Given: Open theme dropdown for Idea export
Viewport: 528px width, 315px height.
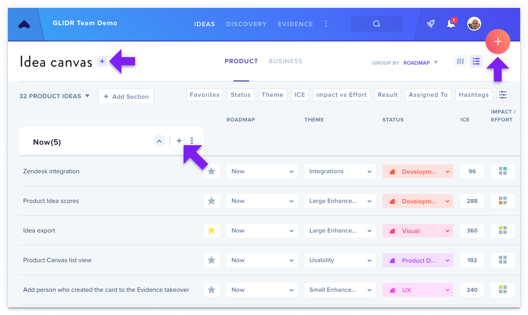Looking at the screenshot, I should [340, 231].
